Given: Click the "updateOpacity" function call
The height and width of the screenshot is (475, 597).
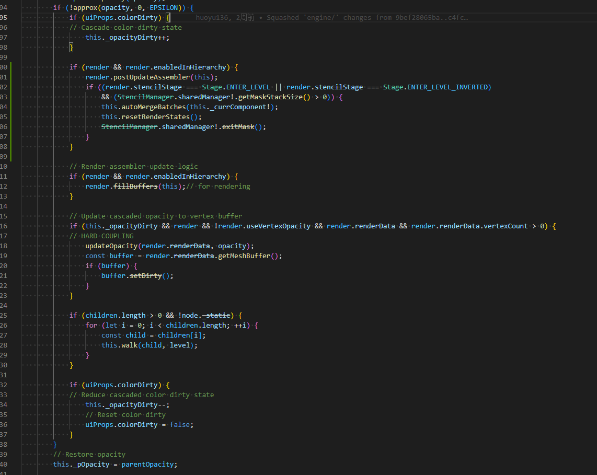Looking at the screenshot, I should pyautogui.click(x=111, y=246).
